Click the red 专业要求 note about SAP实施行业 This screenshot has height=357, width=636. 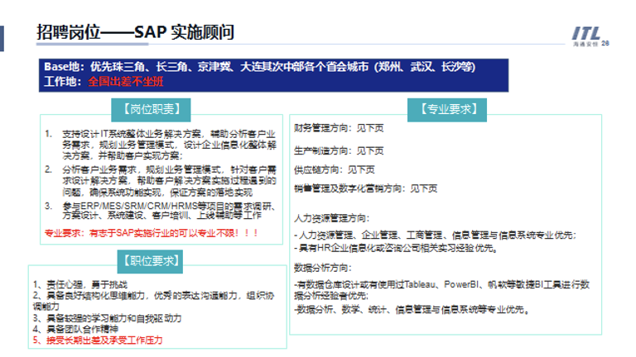[152, 233]
